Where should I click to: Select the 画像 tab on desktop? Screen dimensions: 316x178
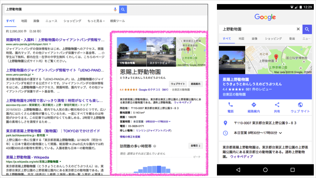pos(36,21)
